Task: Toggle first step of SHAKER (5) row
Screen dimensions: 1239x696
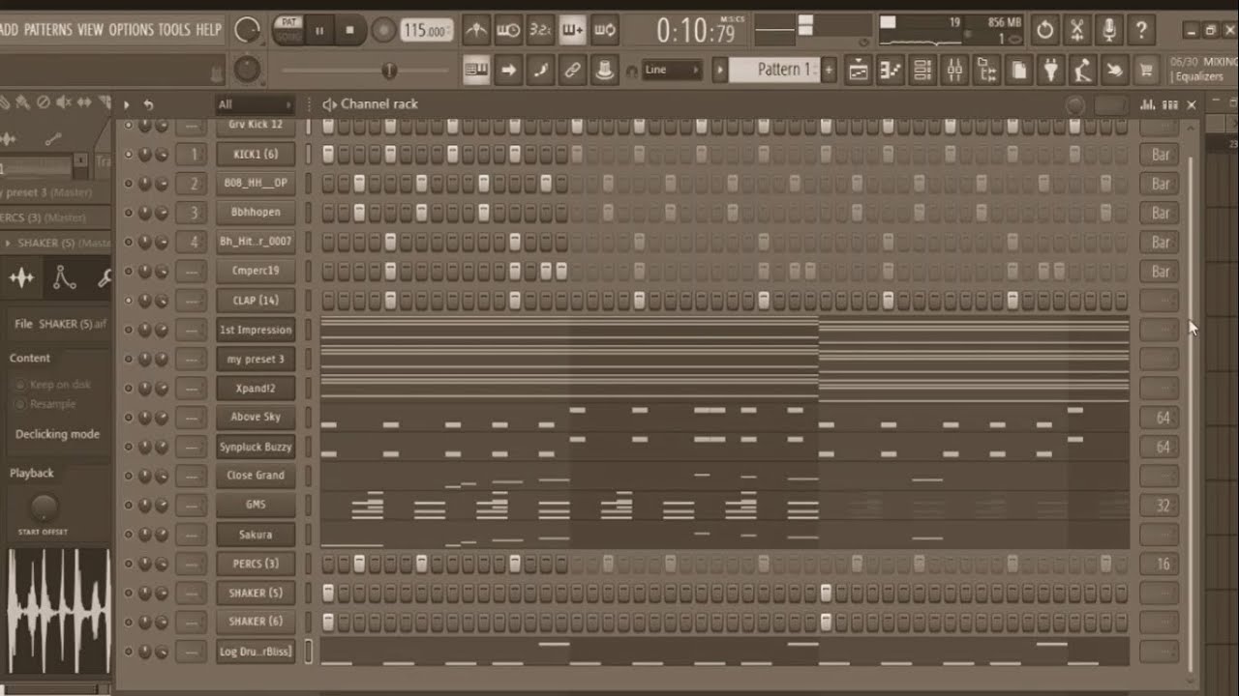Action: 328,593
